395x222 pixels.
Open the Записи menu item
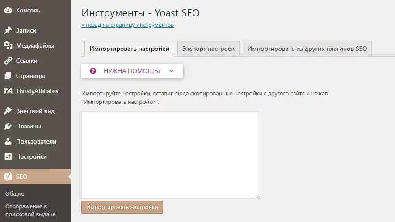click(x=36, y=30)
